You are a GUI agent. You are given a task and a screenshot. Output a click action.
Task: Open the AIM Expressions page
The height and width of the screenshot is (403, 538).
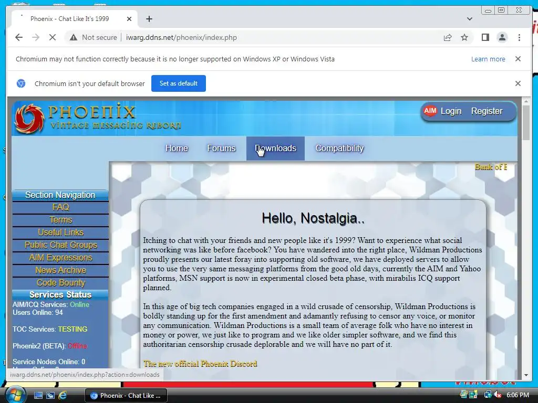coord(61,258)
